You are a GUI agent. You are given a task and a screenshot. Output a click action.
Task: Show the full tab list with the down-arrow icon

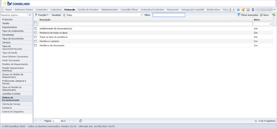233,9
